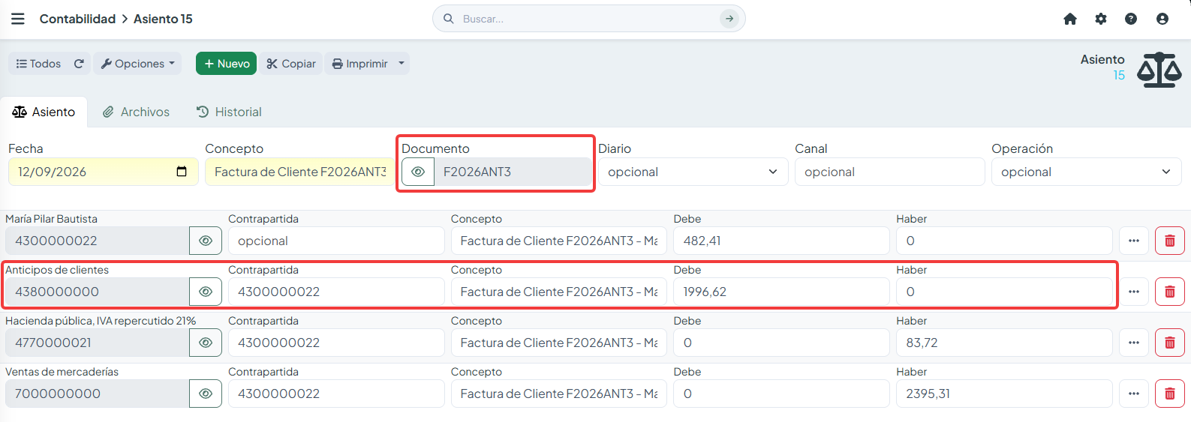Open the Diario dropdown
Image resolution: width=1191 pixels, height=422 pixels.
[x=693, y=172]
